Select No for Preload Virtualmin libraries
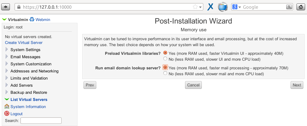307x126 pixels. click(x=165, y=59)
